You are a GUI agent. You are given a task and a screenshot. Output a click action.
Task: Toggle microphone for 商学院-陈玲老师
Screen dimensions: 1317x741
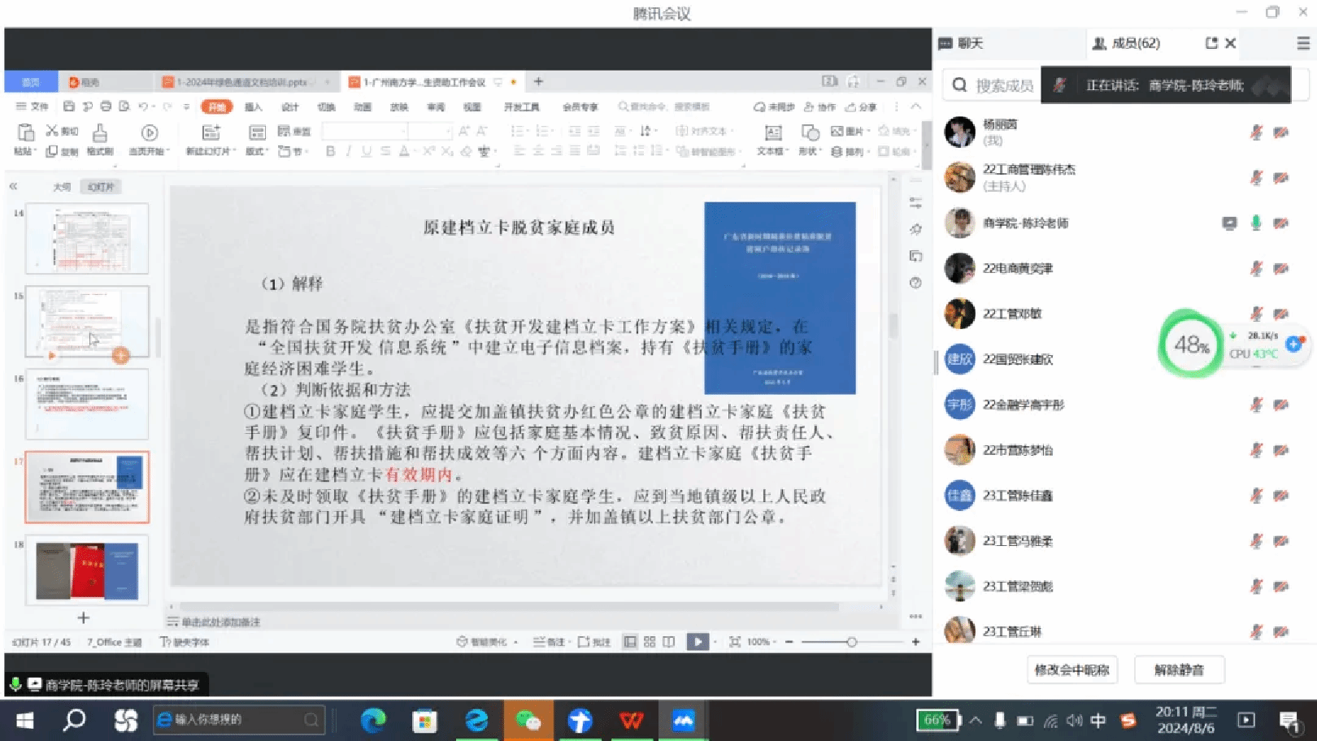point(1255,223)
